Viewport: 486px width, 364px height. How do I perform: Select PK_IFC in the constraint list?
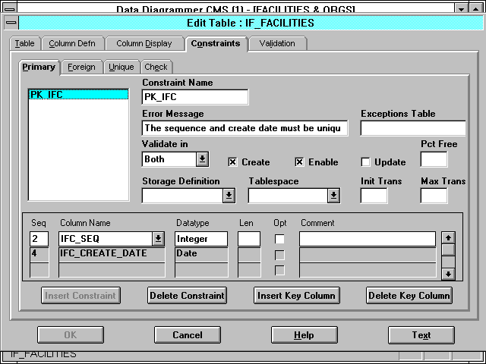46,95
